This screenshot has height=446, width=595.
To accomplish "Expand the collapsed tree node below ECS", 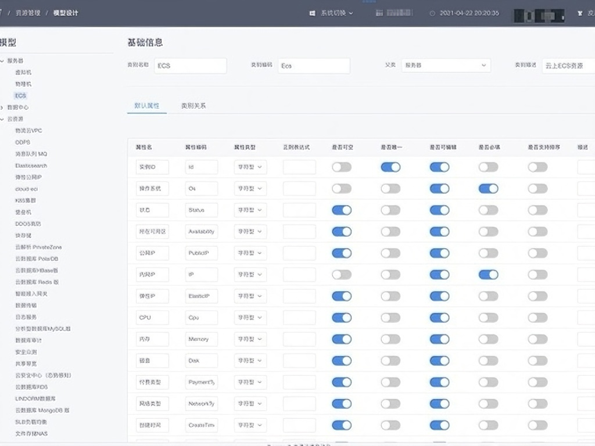I will click(2, 107).
